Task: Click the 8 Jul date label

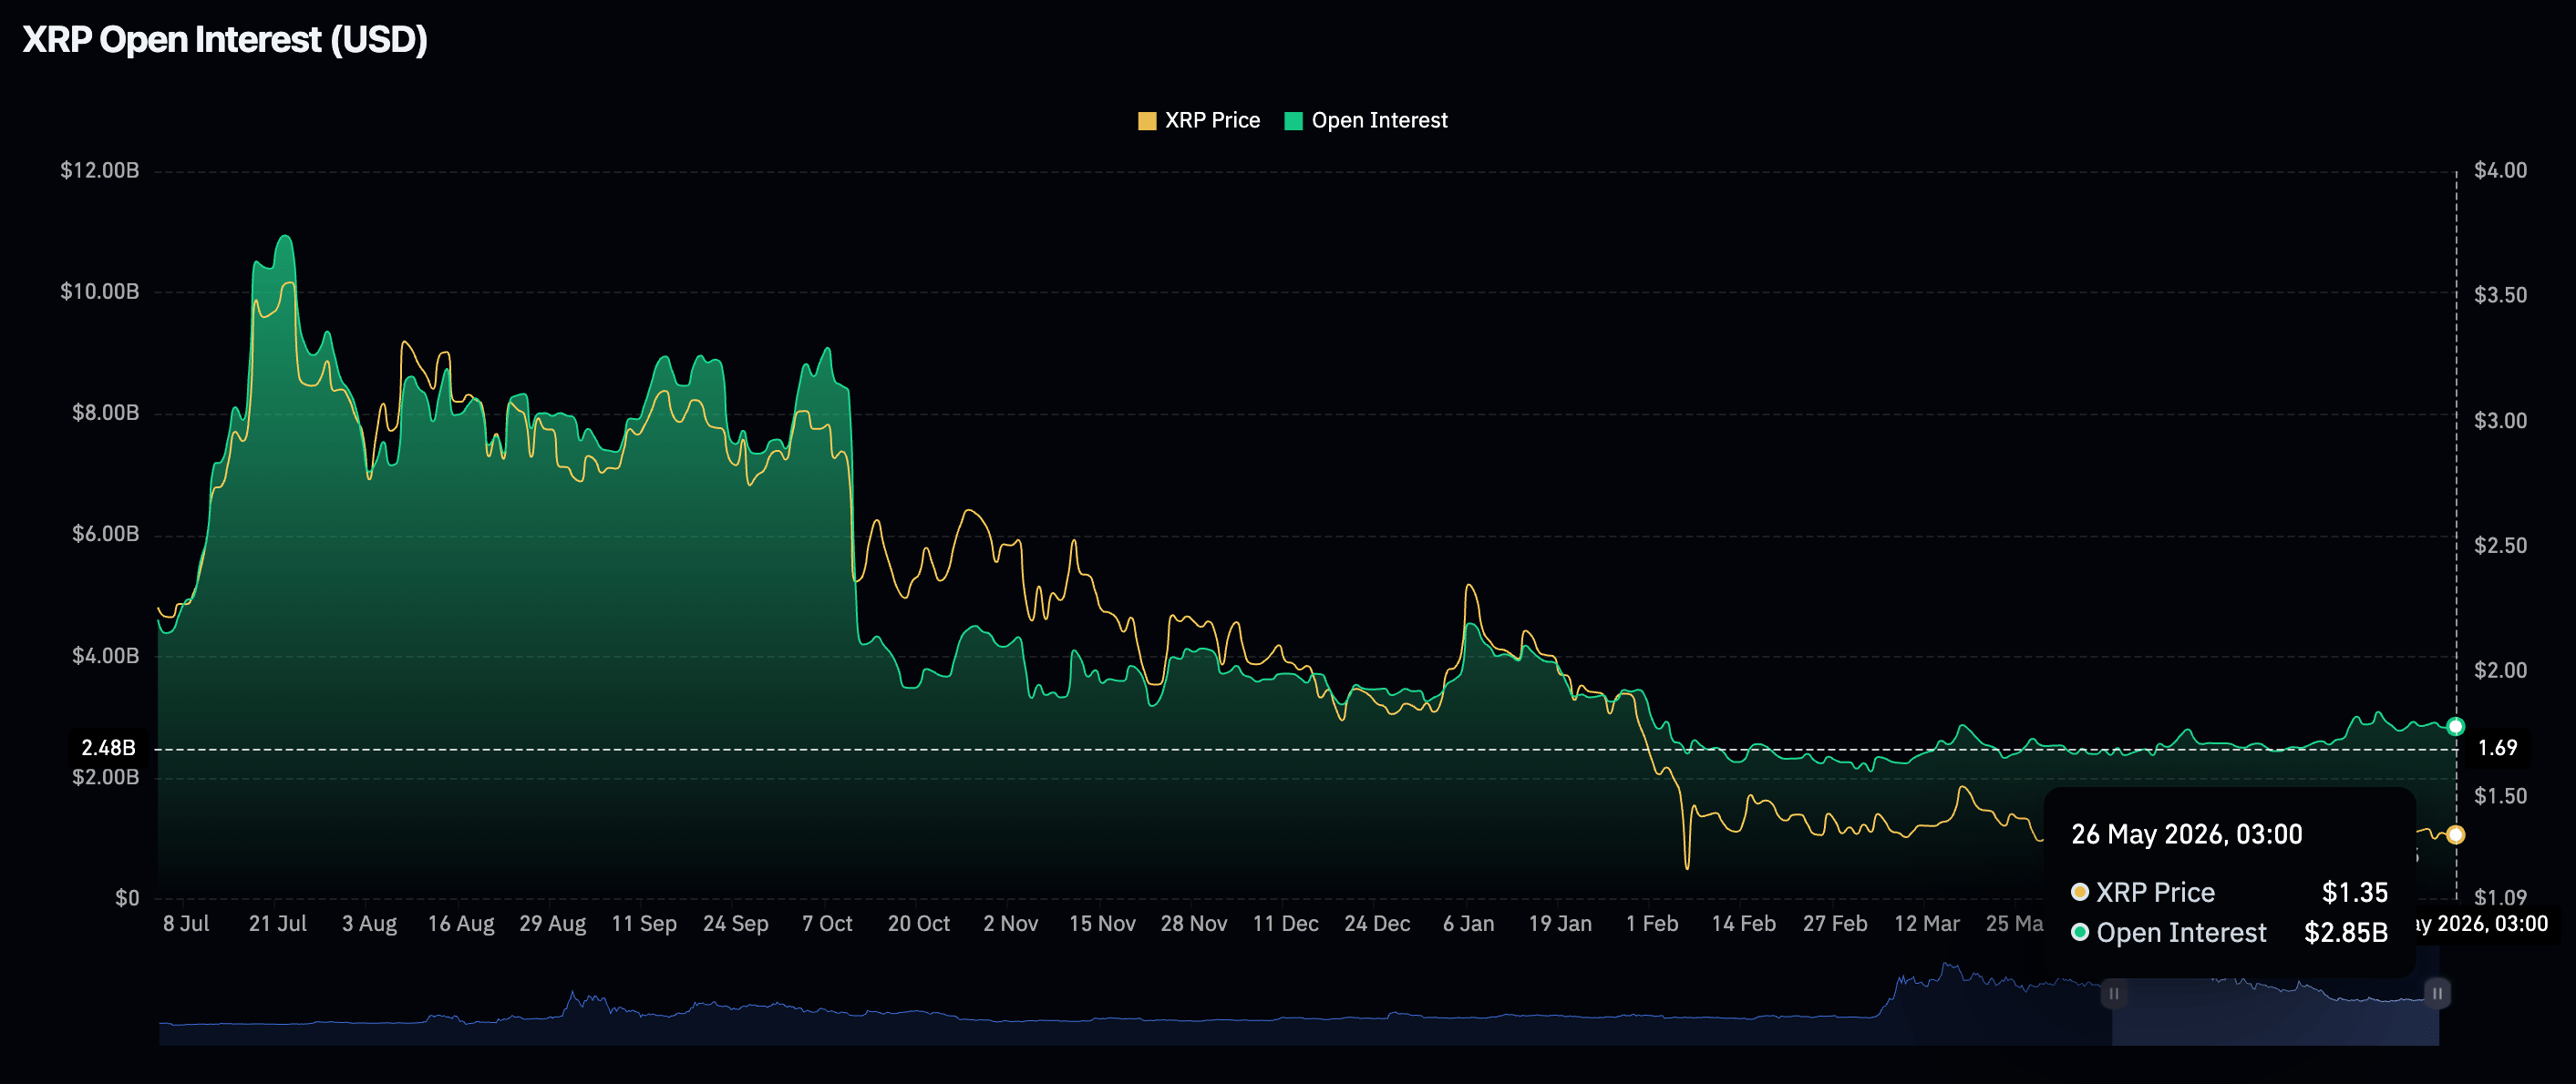Action: coord(186,923)
